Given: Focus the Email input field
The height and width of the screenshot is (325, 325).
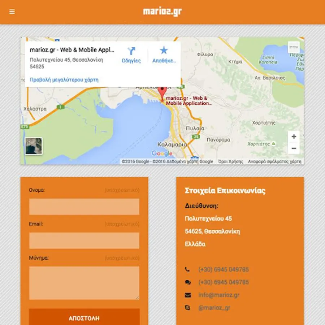Looking at the screenshot, I should pos(84,240).
